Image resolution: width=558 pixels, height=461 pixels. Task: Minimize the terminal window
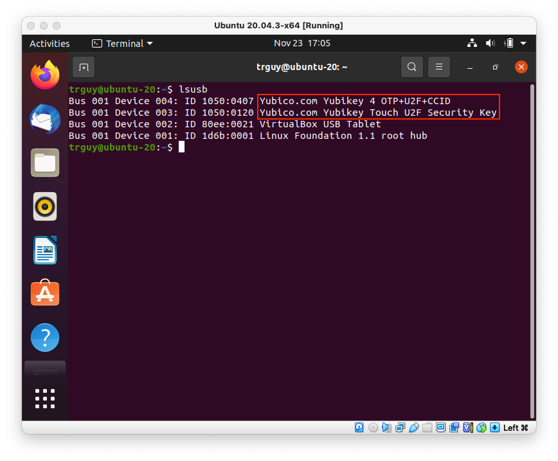pyautogui.click(x=470, y=67)
